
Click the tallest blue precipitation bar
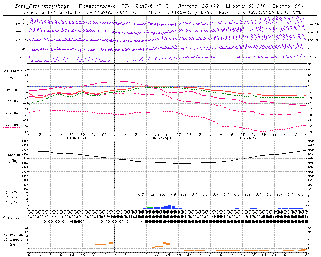(170, 207)
